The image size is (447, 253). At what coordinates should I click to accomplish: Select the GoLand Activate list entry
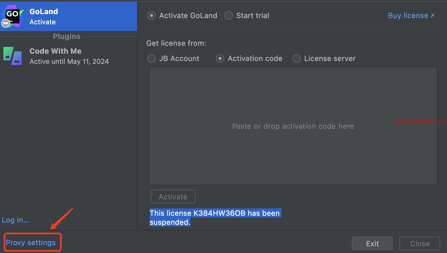pyautogui.click(x=69, y=16)
